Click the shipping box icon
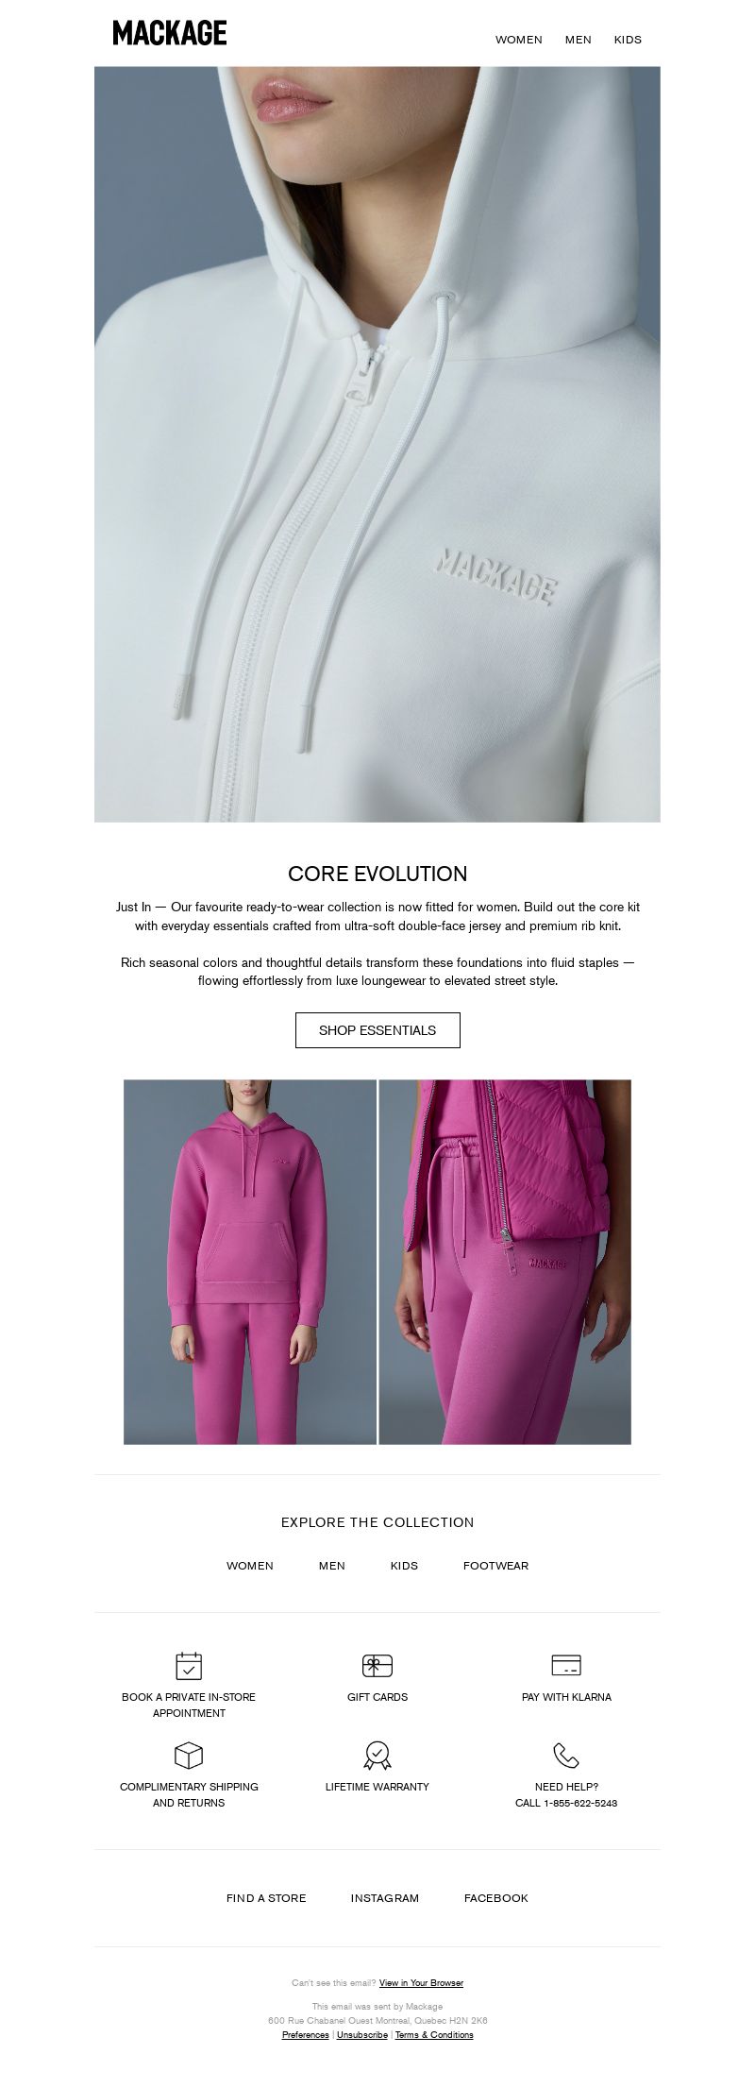Image resolution: width=755 pixels, height=2088 pixels. 189,1755
